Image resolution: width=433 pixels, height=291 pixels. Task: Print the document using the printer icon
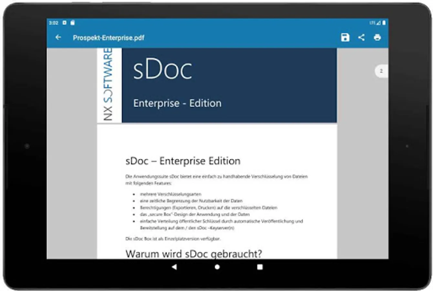point(377,38)
